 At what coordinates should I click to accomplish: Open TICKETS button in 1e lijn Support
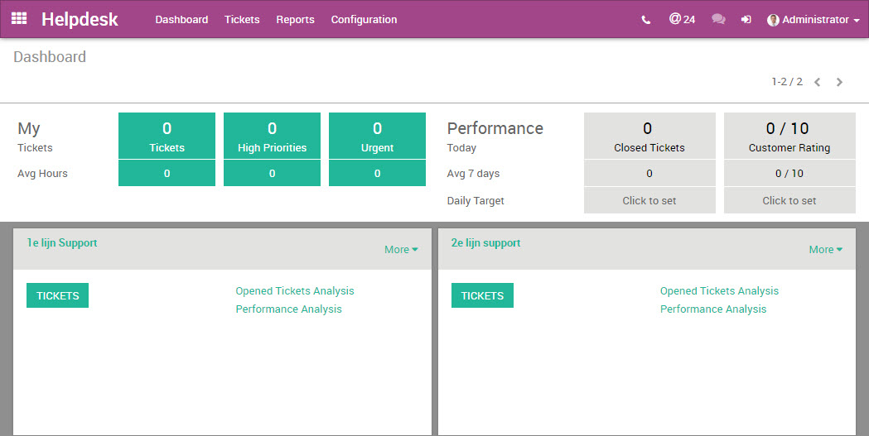(58, 295)
